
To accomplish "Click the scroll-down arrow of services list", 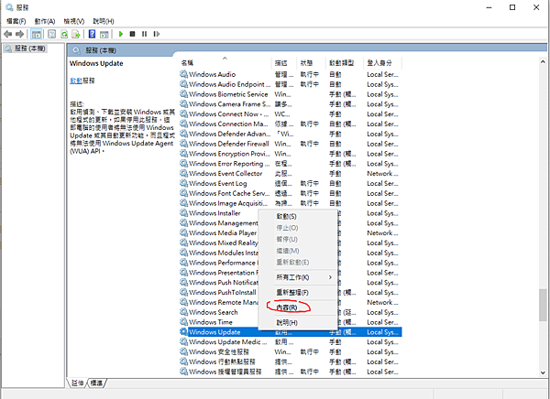I will click(543, 372).
